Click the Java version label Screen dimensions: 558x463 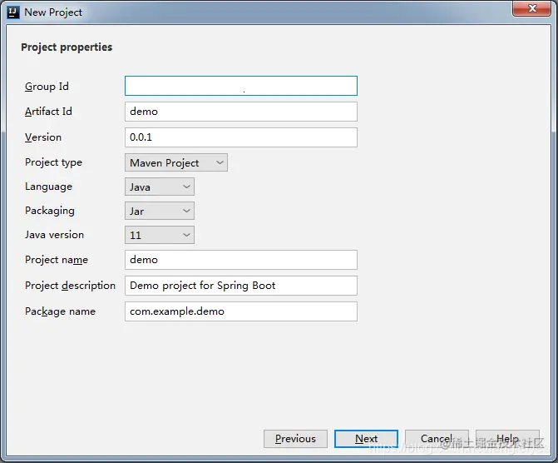click(54, 235)
